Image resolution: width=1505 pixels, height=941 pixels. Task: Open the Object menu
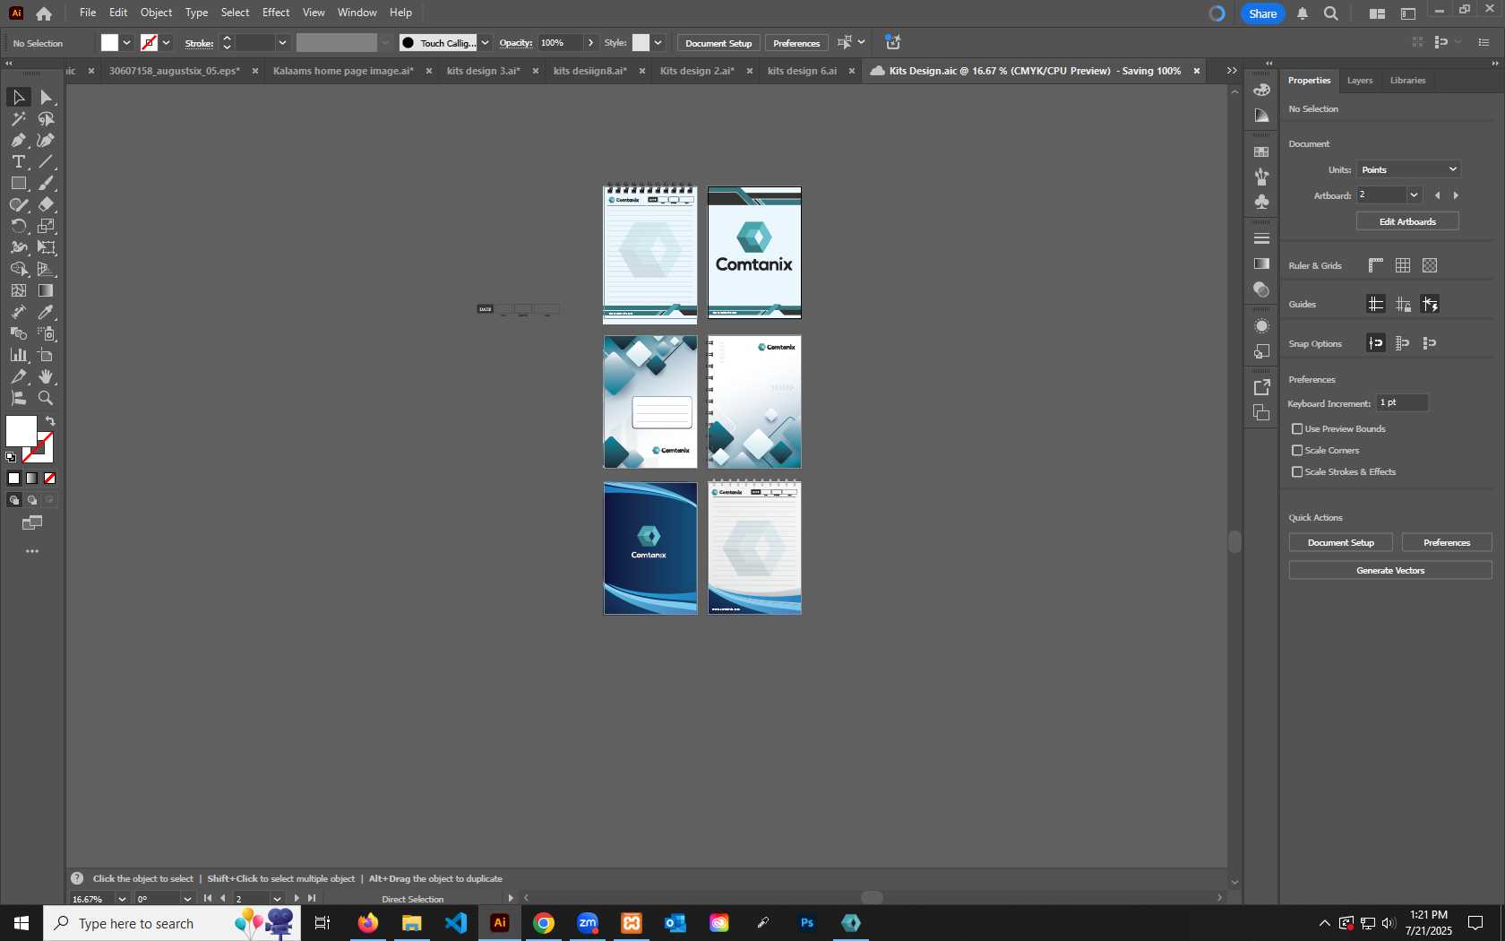coord(156,13)
